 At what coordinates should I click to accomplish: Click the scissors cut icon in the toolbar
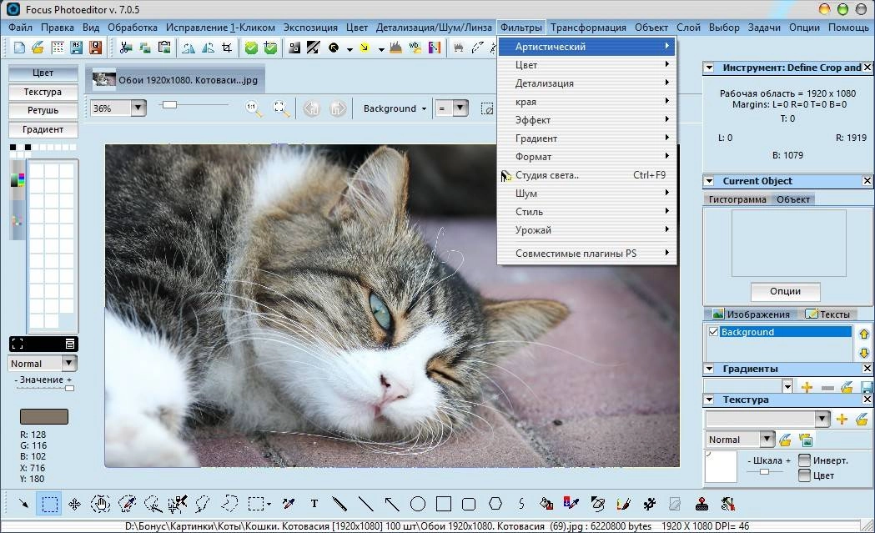pos(126,48)
